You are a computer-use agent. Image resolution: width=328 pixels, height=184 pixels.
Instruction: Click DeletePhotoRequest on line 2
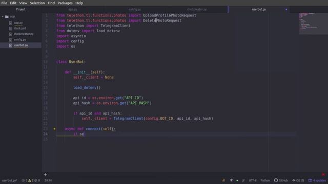pyautogui.click(x=162, y=20)
